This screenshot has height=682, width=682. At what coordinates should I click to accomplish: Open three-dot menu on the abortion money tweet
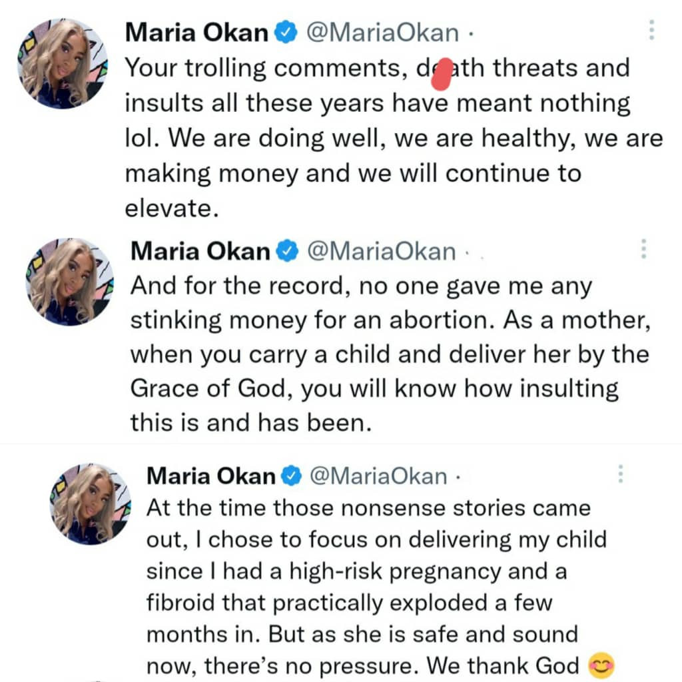tap(643, 249)
